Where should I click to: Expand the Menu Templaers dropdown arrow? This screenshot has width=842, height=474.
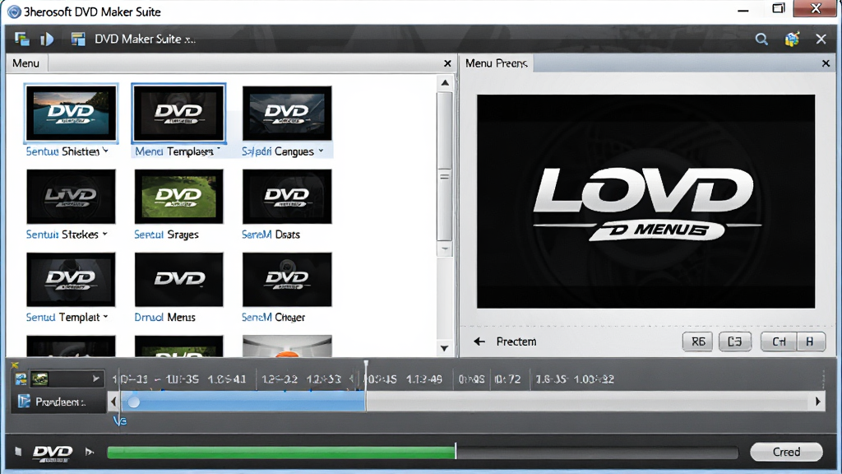click(x=219, y=150)
